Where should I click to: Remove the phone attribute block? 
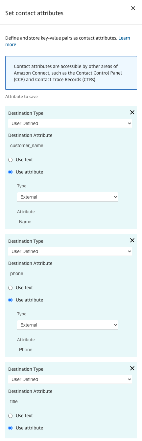tap(132, 240)
